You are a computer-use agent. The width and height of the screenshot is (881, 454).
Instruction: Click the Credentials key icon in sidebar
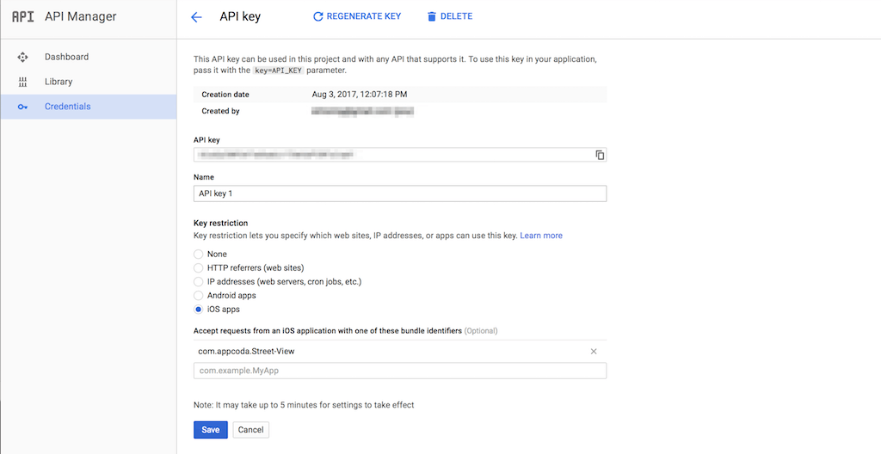[x=23, y=107]
